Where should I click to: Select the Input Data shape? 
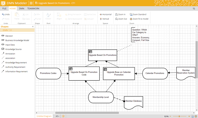(x=8, y=45)
